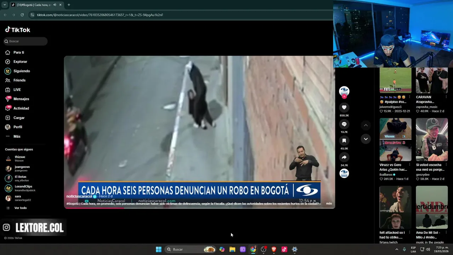Viewport: 453px width, 255px height.
Task: Share the video with arrow icon
Action: point(344,157)
